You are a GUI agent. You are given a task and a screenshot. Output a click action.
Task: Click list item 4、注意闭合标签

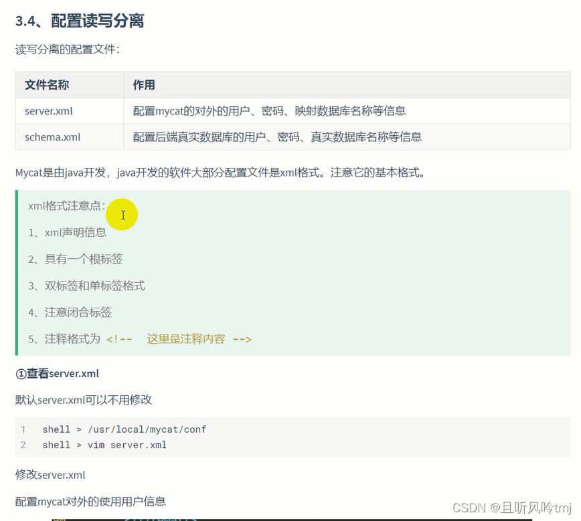pos(70,312)
